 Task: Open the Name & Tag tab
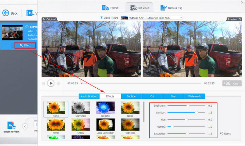[x=171, y=8]
